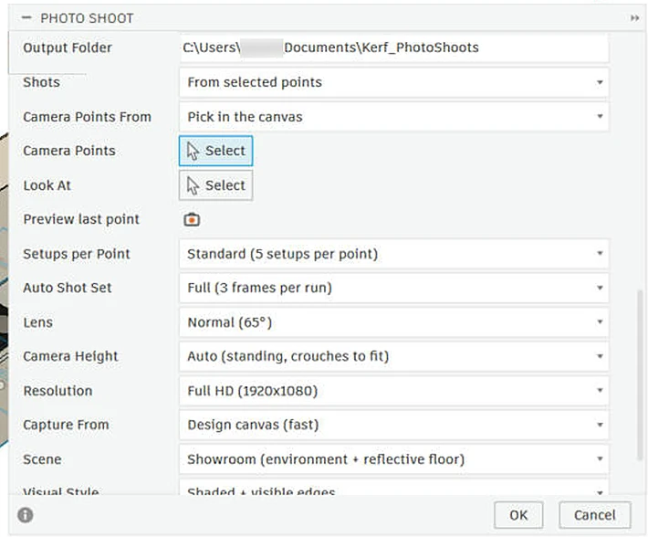This screenshot has height=537, width=648.
Task: Click the Output Folder path field
Action: pyautogui.click(x=394, y=47)
